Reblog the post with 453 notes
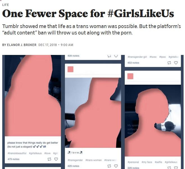 (x=169, y=63)
